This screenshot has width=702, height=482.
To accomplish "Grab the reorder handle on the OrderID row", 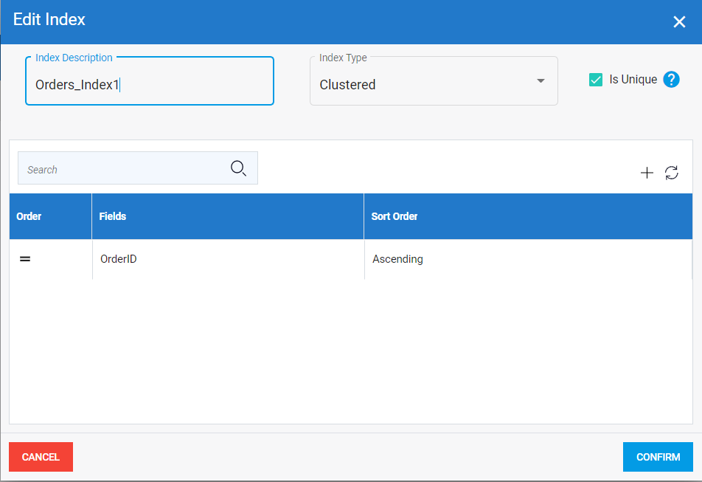I will tap(25, 260).
